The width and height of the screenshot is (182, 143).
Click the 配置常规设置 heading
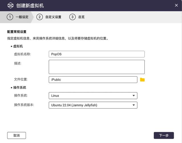[x=17, y=32]
